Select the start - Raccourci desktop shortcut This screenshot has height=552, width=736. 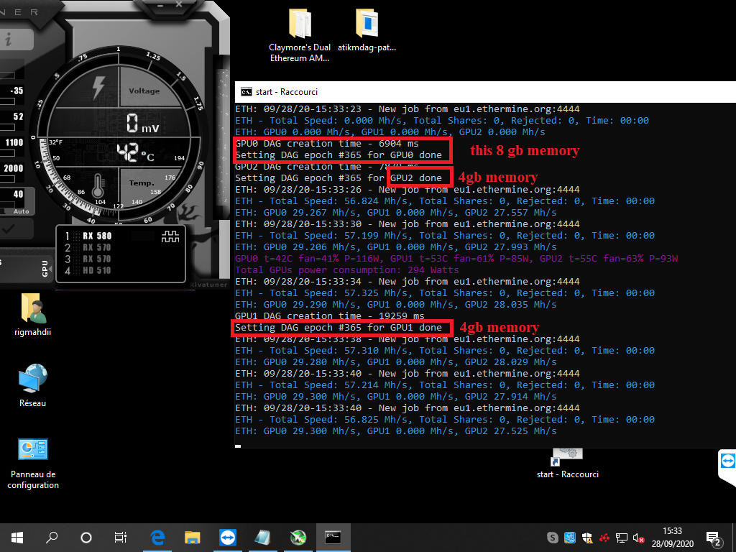[568, 464]
